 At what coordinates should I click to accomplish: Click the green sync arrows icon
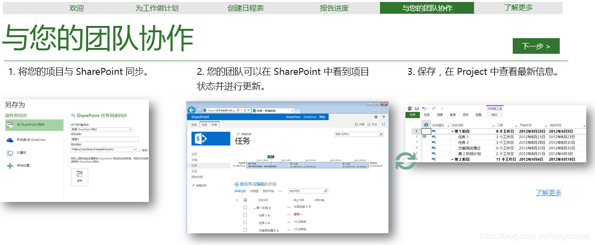coord(405,161)
